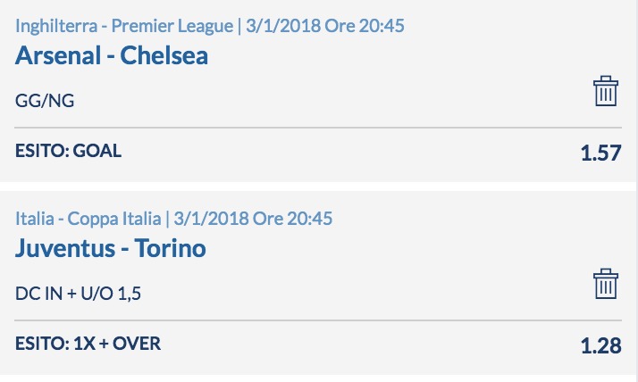The height and width of the screenshot is (382, 638).
Task: Select the 1.57 odds value
Action: [x=601, y=153]
